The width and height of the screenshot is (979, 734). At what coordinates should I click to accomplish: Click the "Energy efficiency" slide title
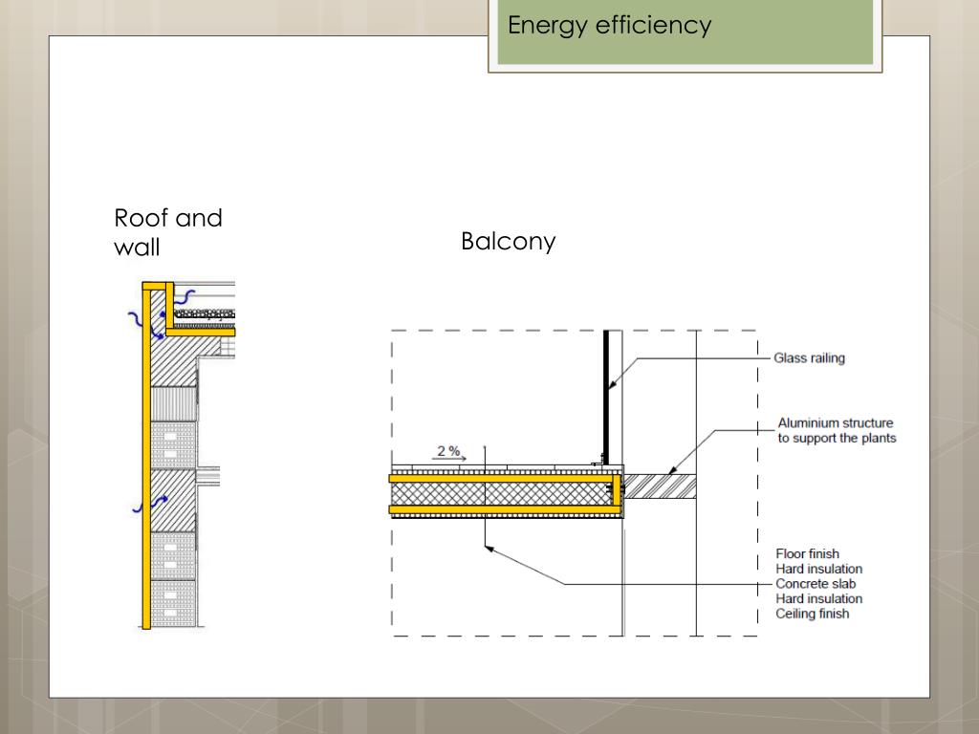pyautogui.click(x=609, y=25)
